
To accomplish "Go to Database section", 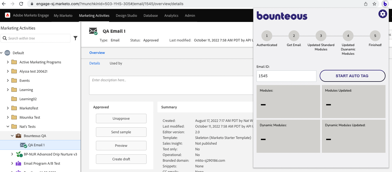I will pyautogui.click(x=151, y=15).
